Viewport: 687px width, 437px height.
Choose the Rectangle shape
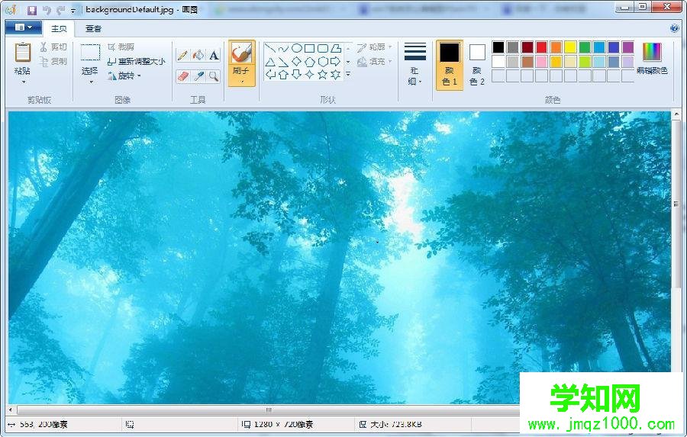(x=310, y=48)
